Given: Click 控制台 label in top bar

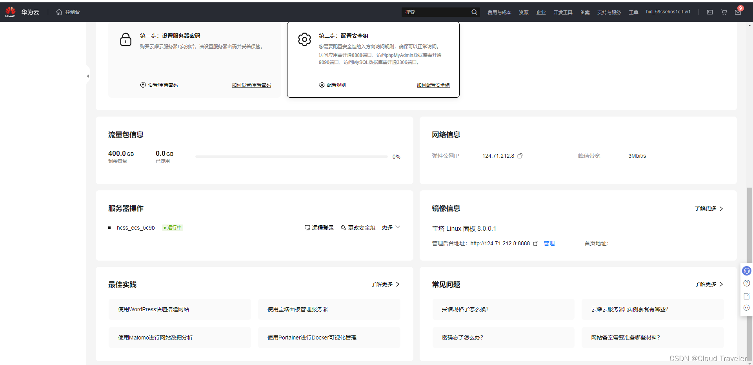Looking at the screenshot, I should [x=73, y=12].
